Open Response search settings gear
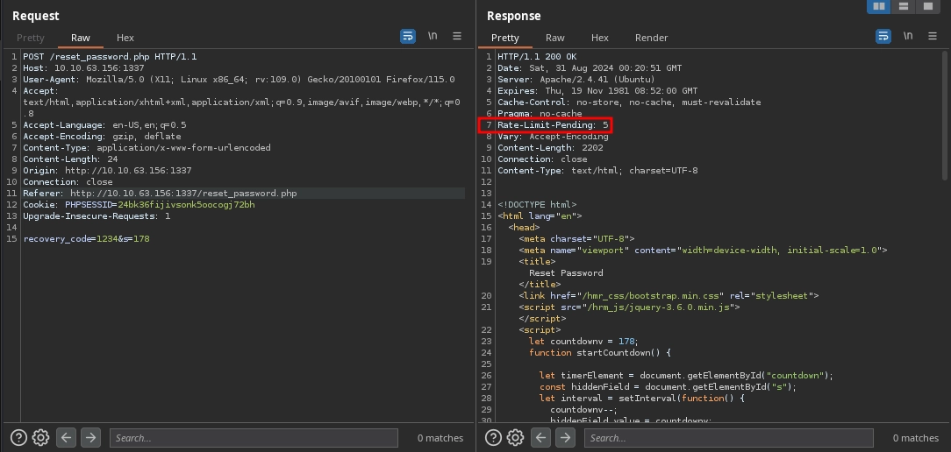 coord(515,438)
